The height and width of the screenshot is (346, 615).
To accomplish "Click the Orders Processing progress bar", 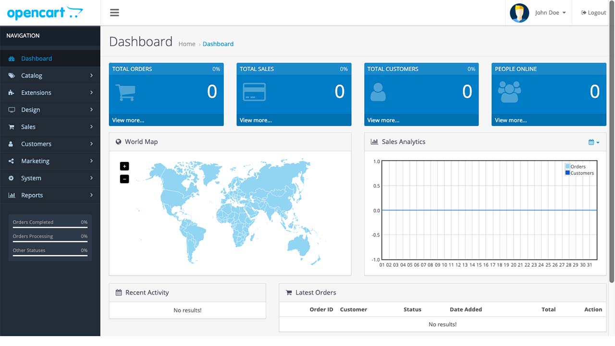I will (x=50, y=241).
